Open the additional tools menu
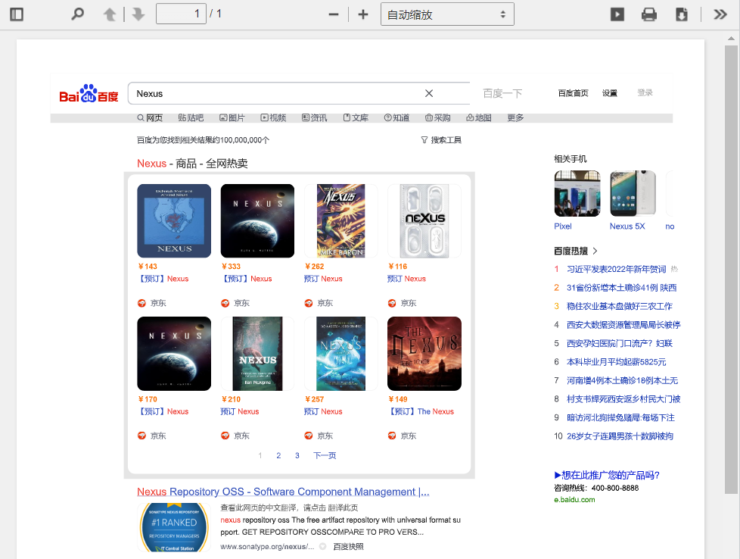The width and height of the screenshot is (740, 559). (720, 14)
